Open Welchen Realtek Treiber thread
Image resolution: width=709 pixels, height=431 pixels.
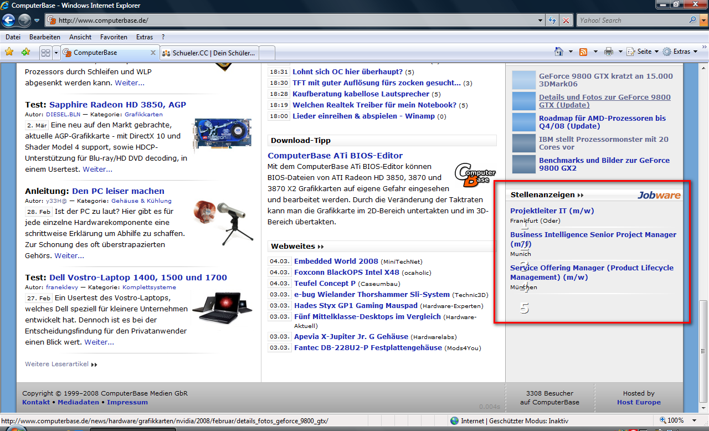tap(374, 105)
